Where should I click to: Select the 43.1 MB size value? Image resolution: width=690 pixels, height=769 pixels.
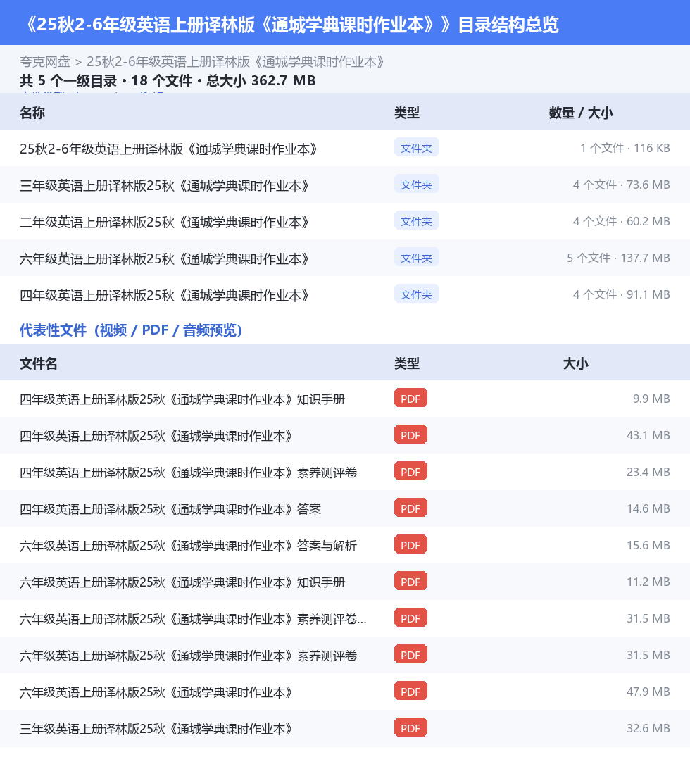(x=648, y=435)
